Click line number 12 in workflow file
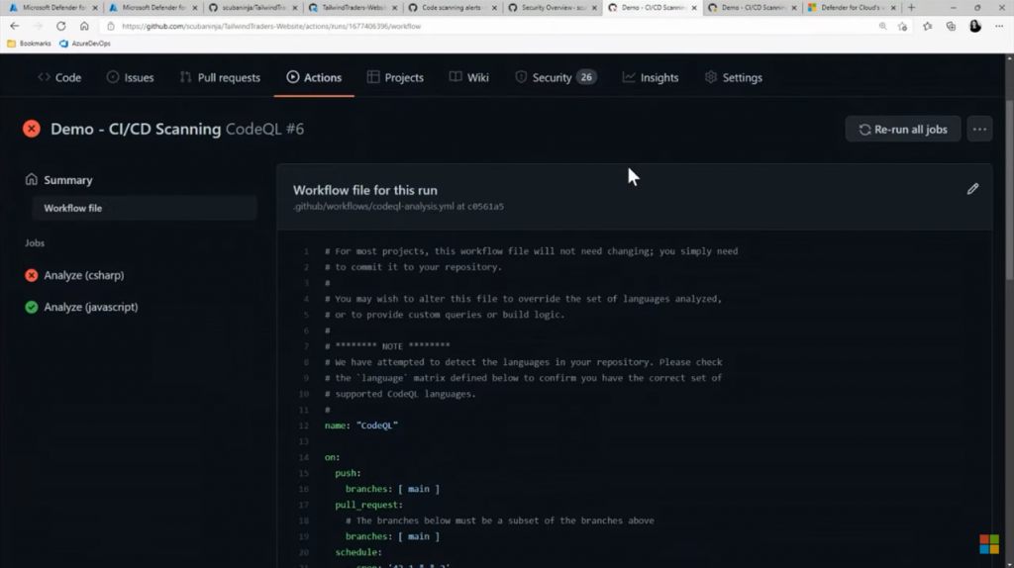The image size is (1014, 568). coord(304,426)
